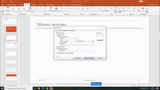Screen dimensions: 160x90
Task: Click the PowerPoint taskbar icon
Action: coord(51,88)
